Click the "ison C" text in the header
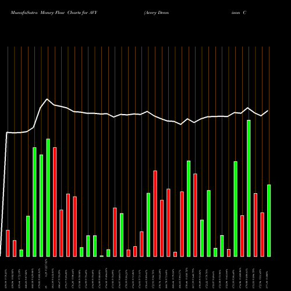 pyautogui.click(x=239, y=13)
